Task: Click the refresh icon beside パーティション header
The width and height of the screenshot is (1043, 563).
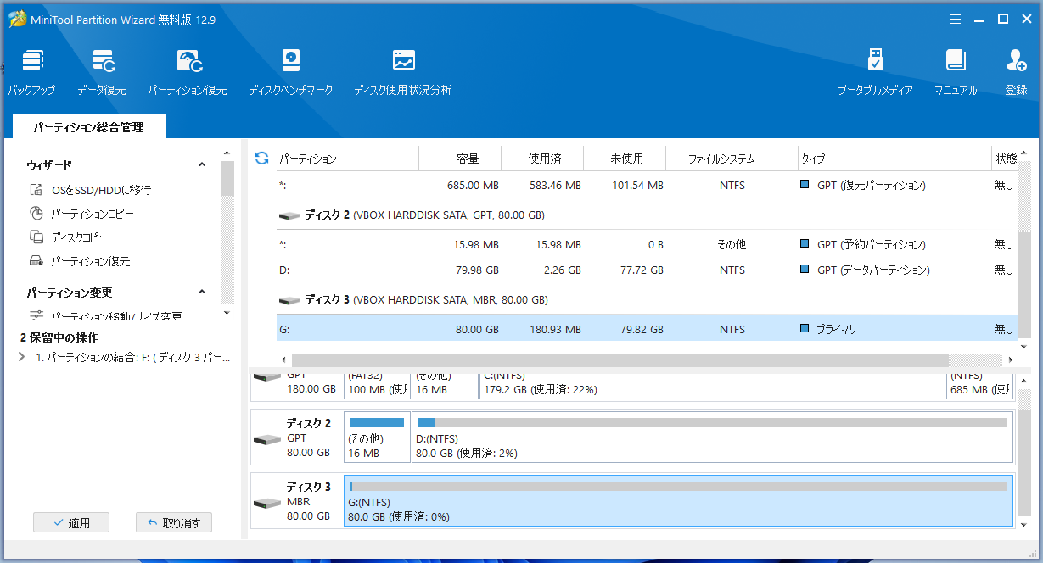Action: 261,159
